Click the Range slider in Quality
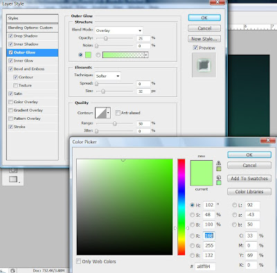Image resolution: width=277 pixels, height=273 pixels. pos(114,123)
